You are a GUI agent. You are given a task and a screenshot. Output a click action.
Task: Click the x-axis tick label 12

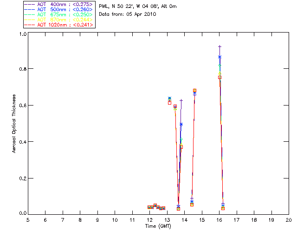149,220
